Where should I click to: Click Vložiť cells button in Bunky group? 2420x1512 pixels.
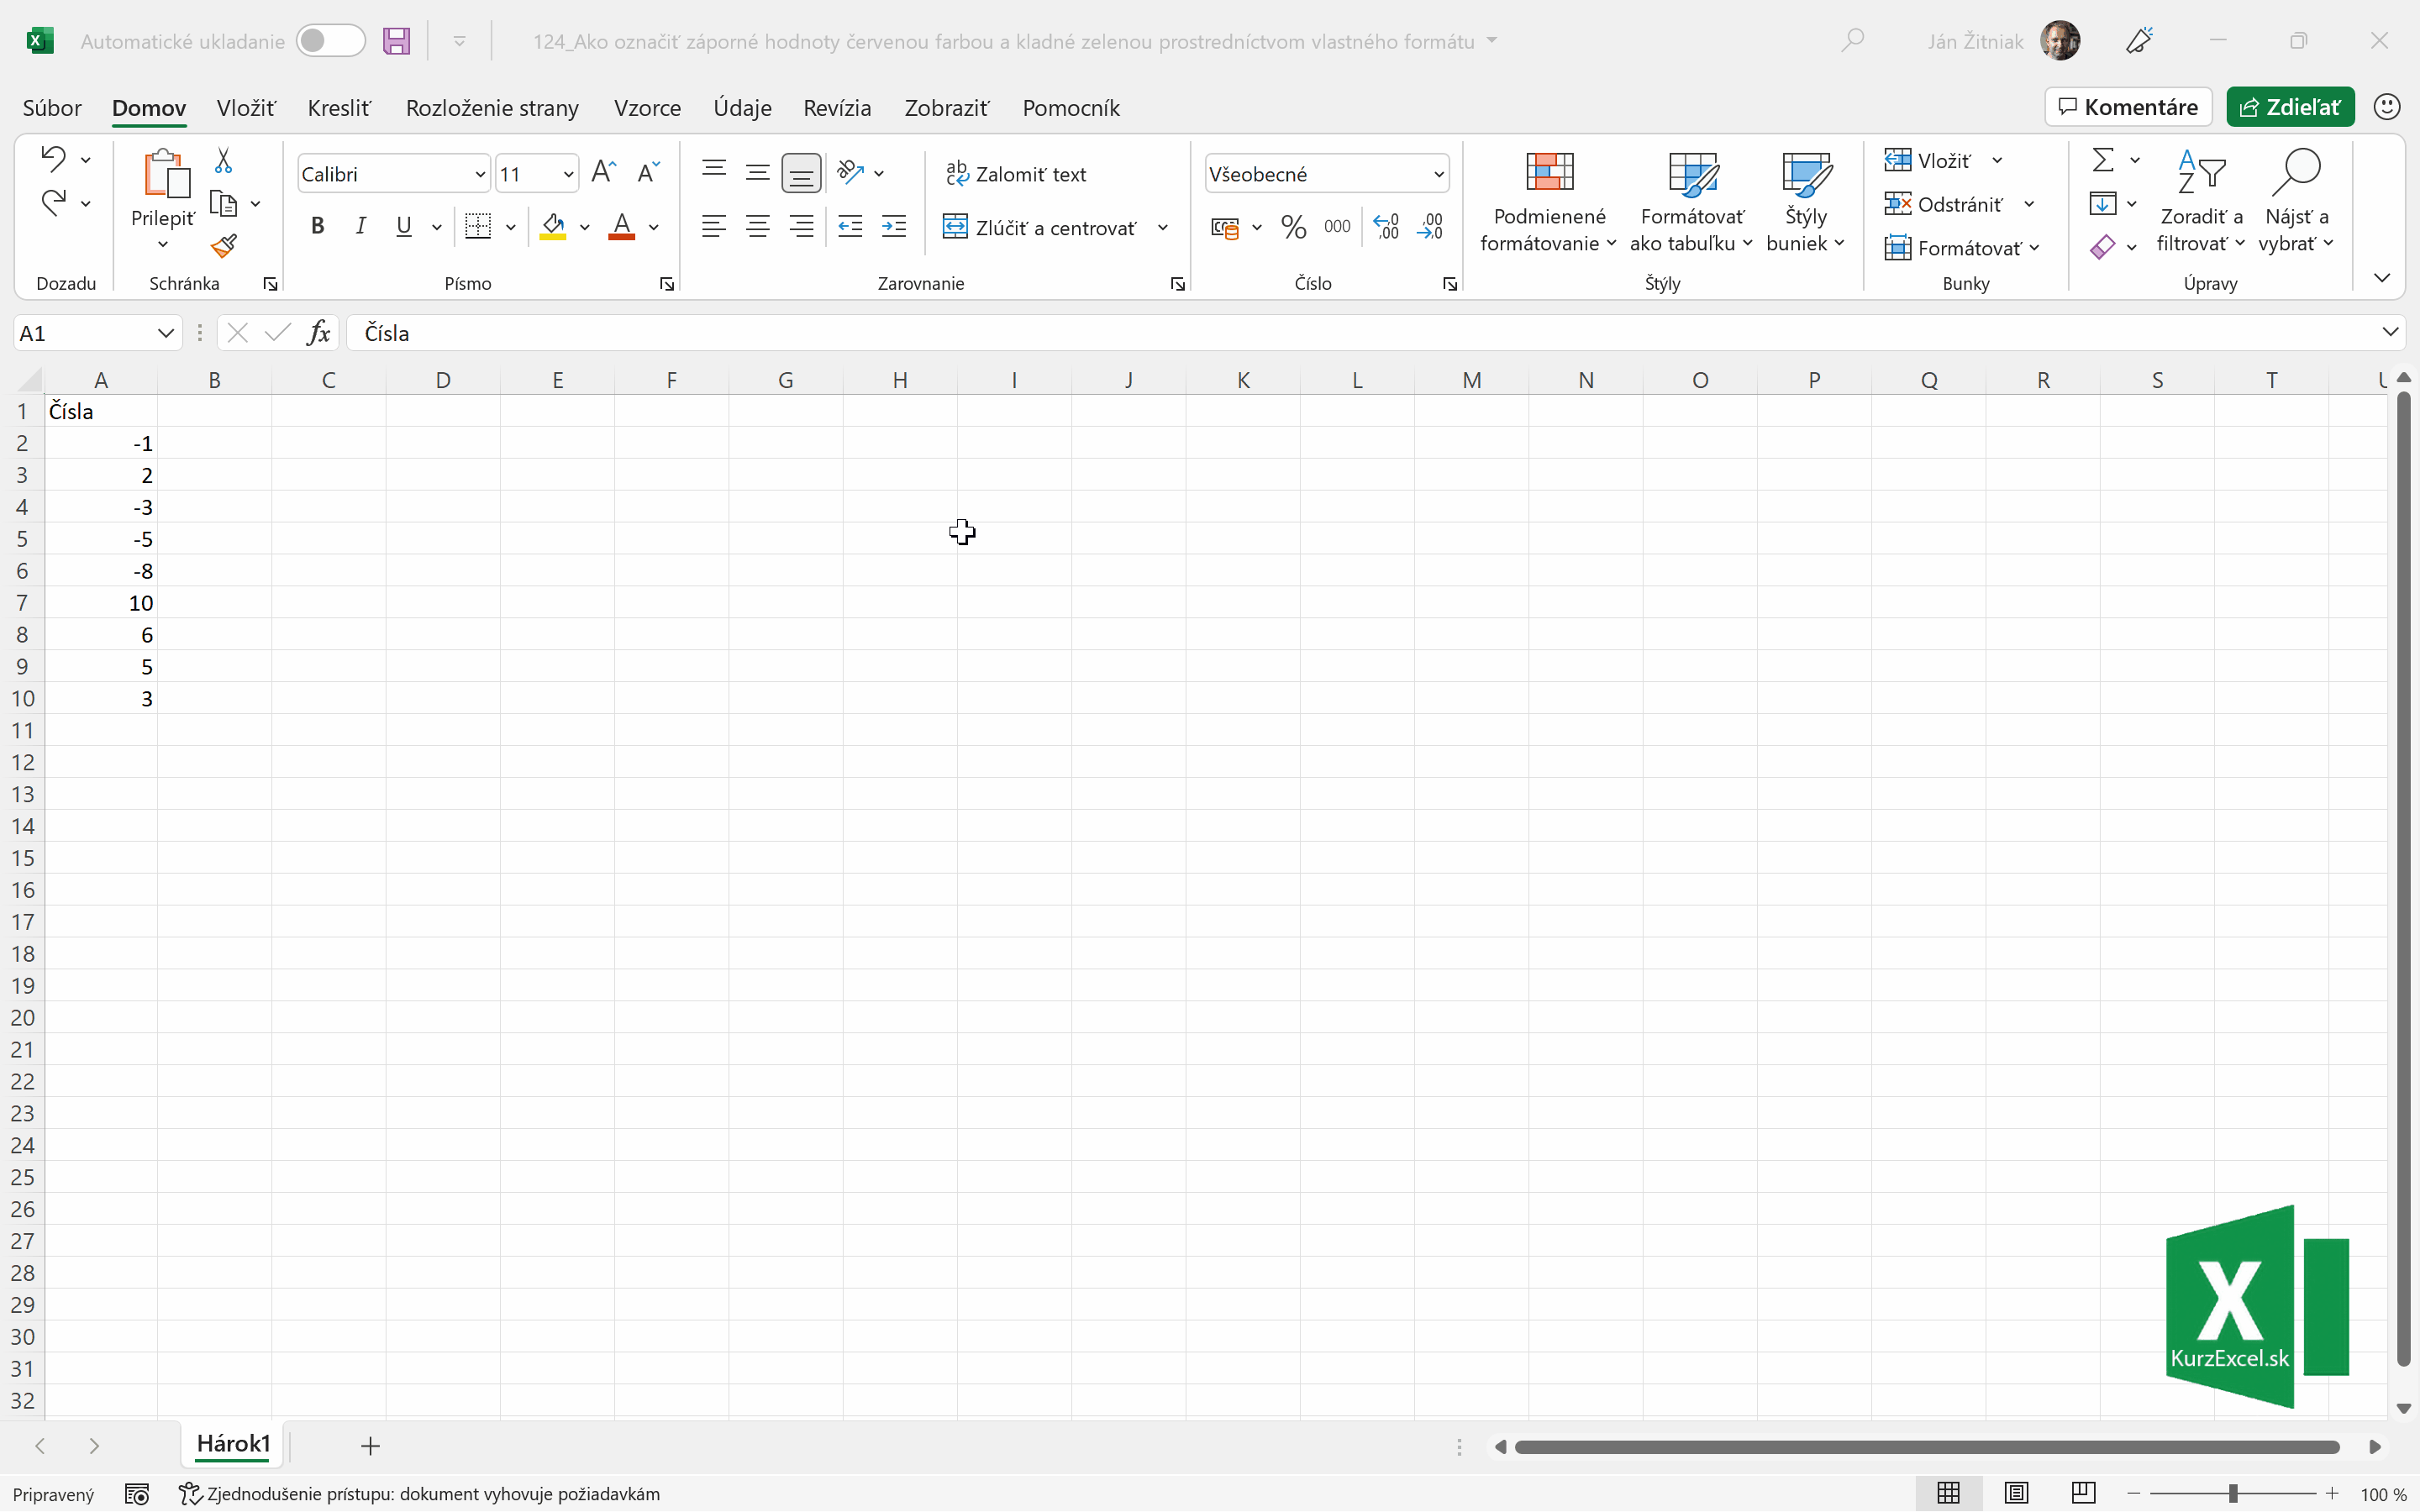[x=1928, y=160]
